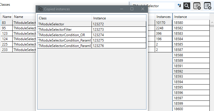Select instance 18583 in the list
The height and width of the screenshot is (111, 214).
coord(191,34)
